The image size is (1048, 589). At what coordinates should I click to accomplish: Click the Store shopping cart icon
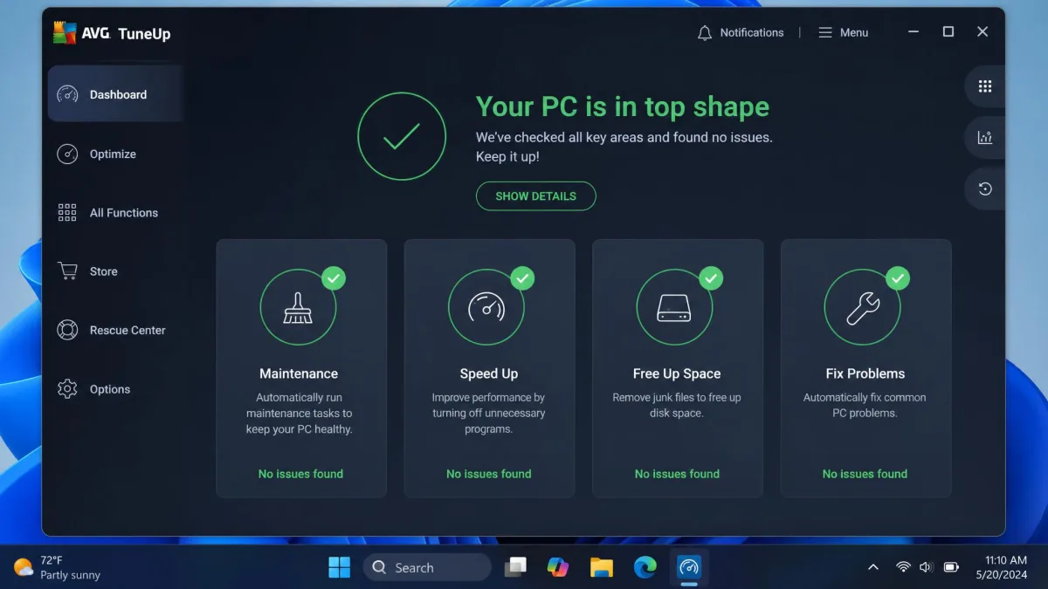[67, 271]
